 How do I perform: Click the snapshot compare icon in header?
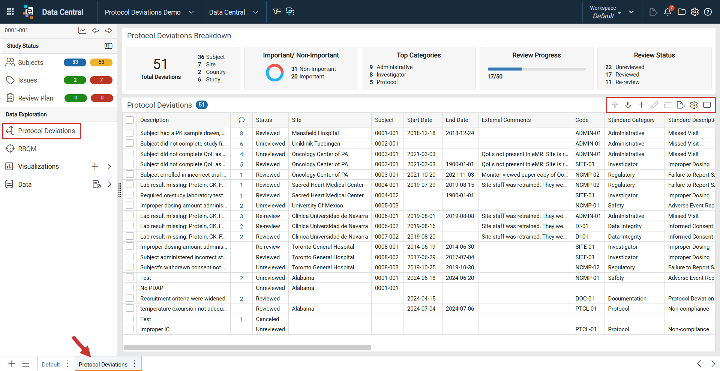(x=290, y=12)
